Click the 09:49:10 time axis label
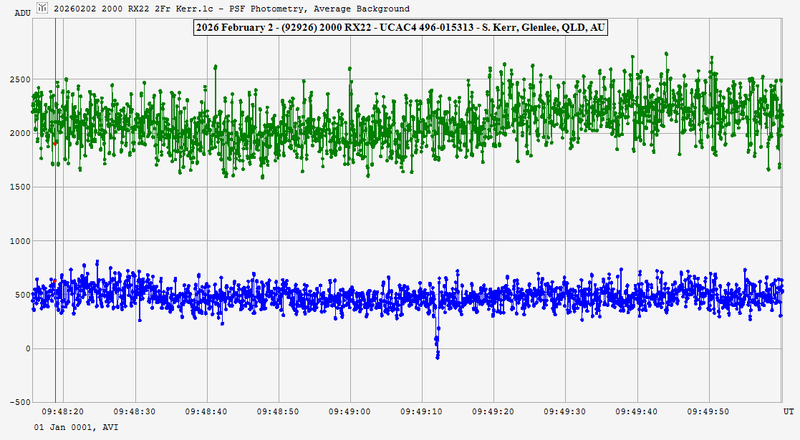This screenshot has height=440, width=800. [421, 412]
